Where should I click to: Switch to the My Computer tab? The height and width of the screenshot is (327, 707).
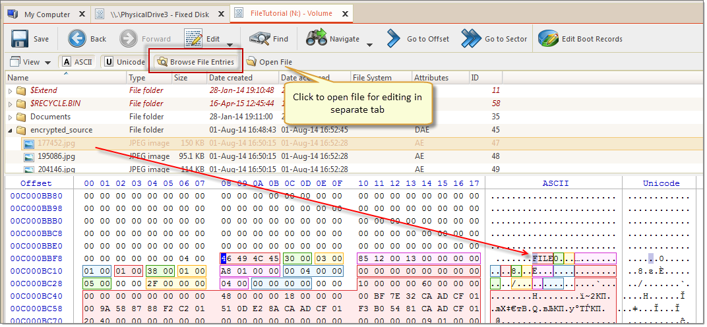45,14
